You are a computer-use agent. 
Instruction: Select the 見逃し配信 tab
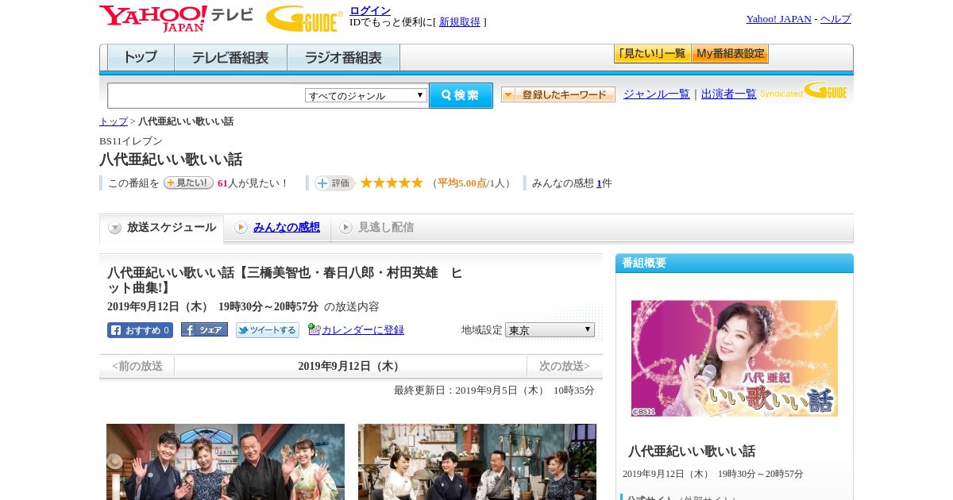(x=376, y=228)
